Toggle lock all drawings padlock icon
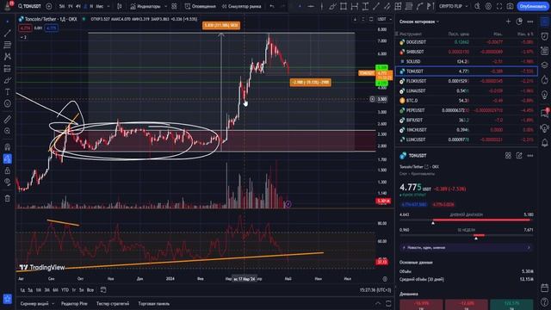The height and width of the screenshot is (310, 551). (7, 170)
